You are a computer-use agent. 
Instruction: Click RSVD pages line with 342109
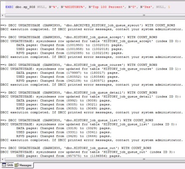pos(68,81)
